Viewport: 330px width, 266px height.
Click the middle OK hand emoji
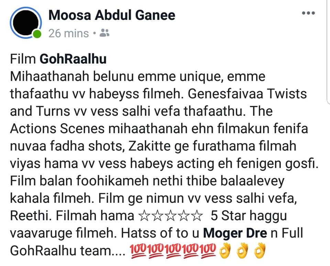[x=242, y=251]
